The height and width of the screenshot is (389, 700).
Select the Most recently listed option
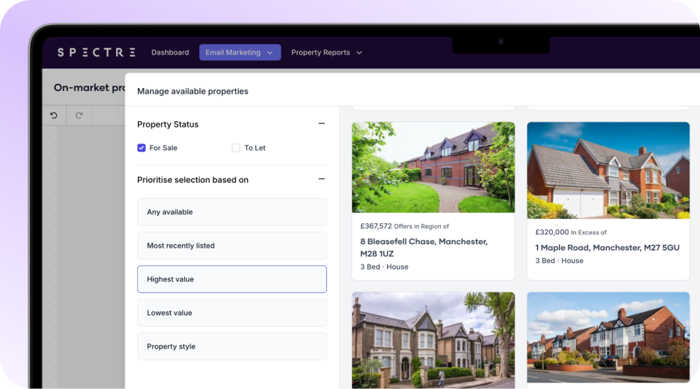pyautogui.click(x=232, y=246)
